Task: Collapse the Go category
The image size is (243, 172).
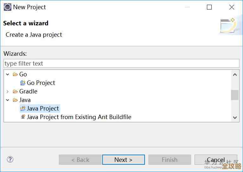Action: point(8,74)
